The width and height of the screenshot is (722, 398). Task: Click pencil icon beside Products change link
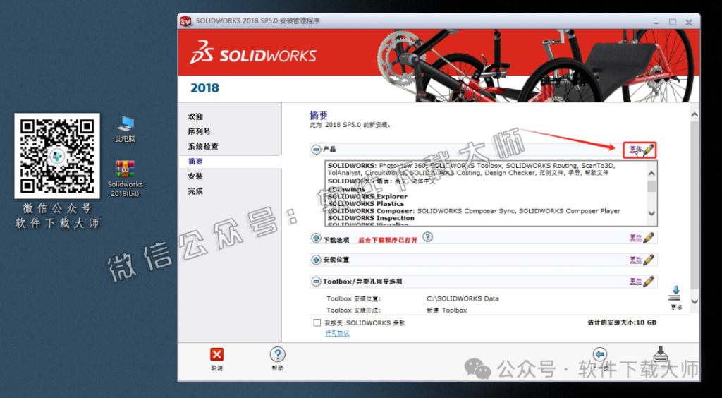click(x=649, y=150)
